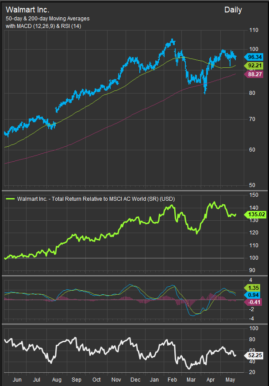Click the 92.21 50-day moving average tag
The height and width of the screenshot is (386, 269).
tap(254, 66)
